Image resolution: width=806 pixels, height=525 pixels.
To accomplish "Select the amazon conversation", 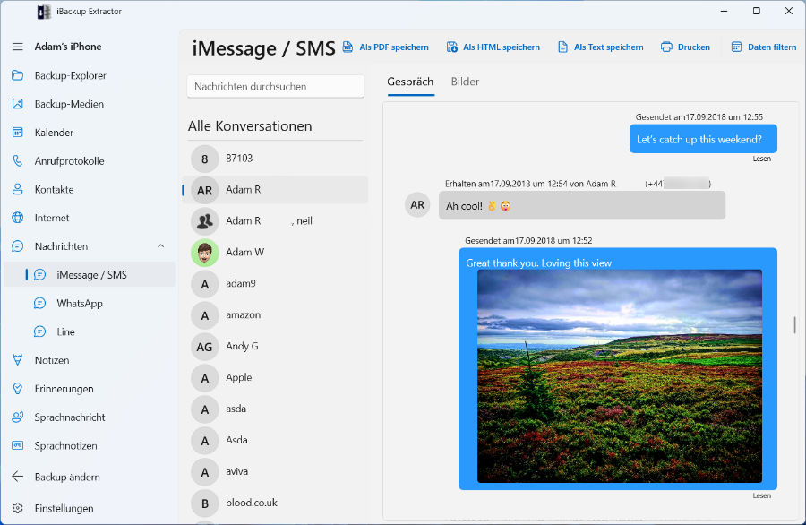I will tap(276, 315).
